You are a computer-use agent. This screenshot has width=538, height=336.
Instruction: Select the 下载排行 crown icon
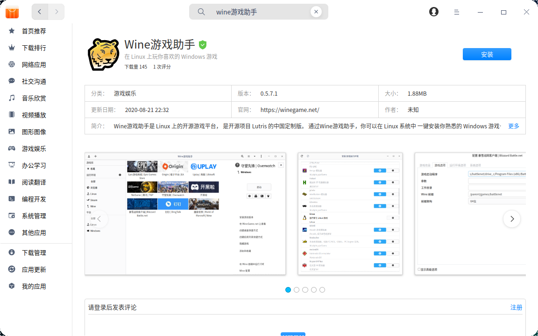(x=12, y=48)
